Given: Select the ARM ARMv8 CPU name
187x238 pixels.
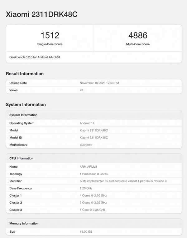Looking at the screenshot, I should [88, 167].
